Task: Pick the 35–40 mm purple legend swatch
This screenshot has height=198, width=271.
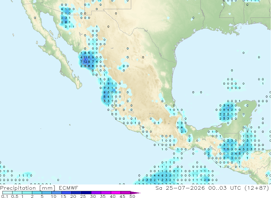Action: click(106, 193)
